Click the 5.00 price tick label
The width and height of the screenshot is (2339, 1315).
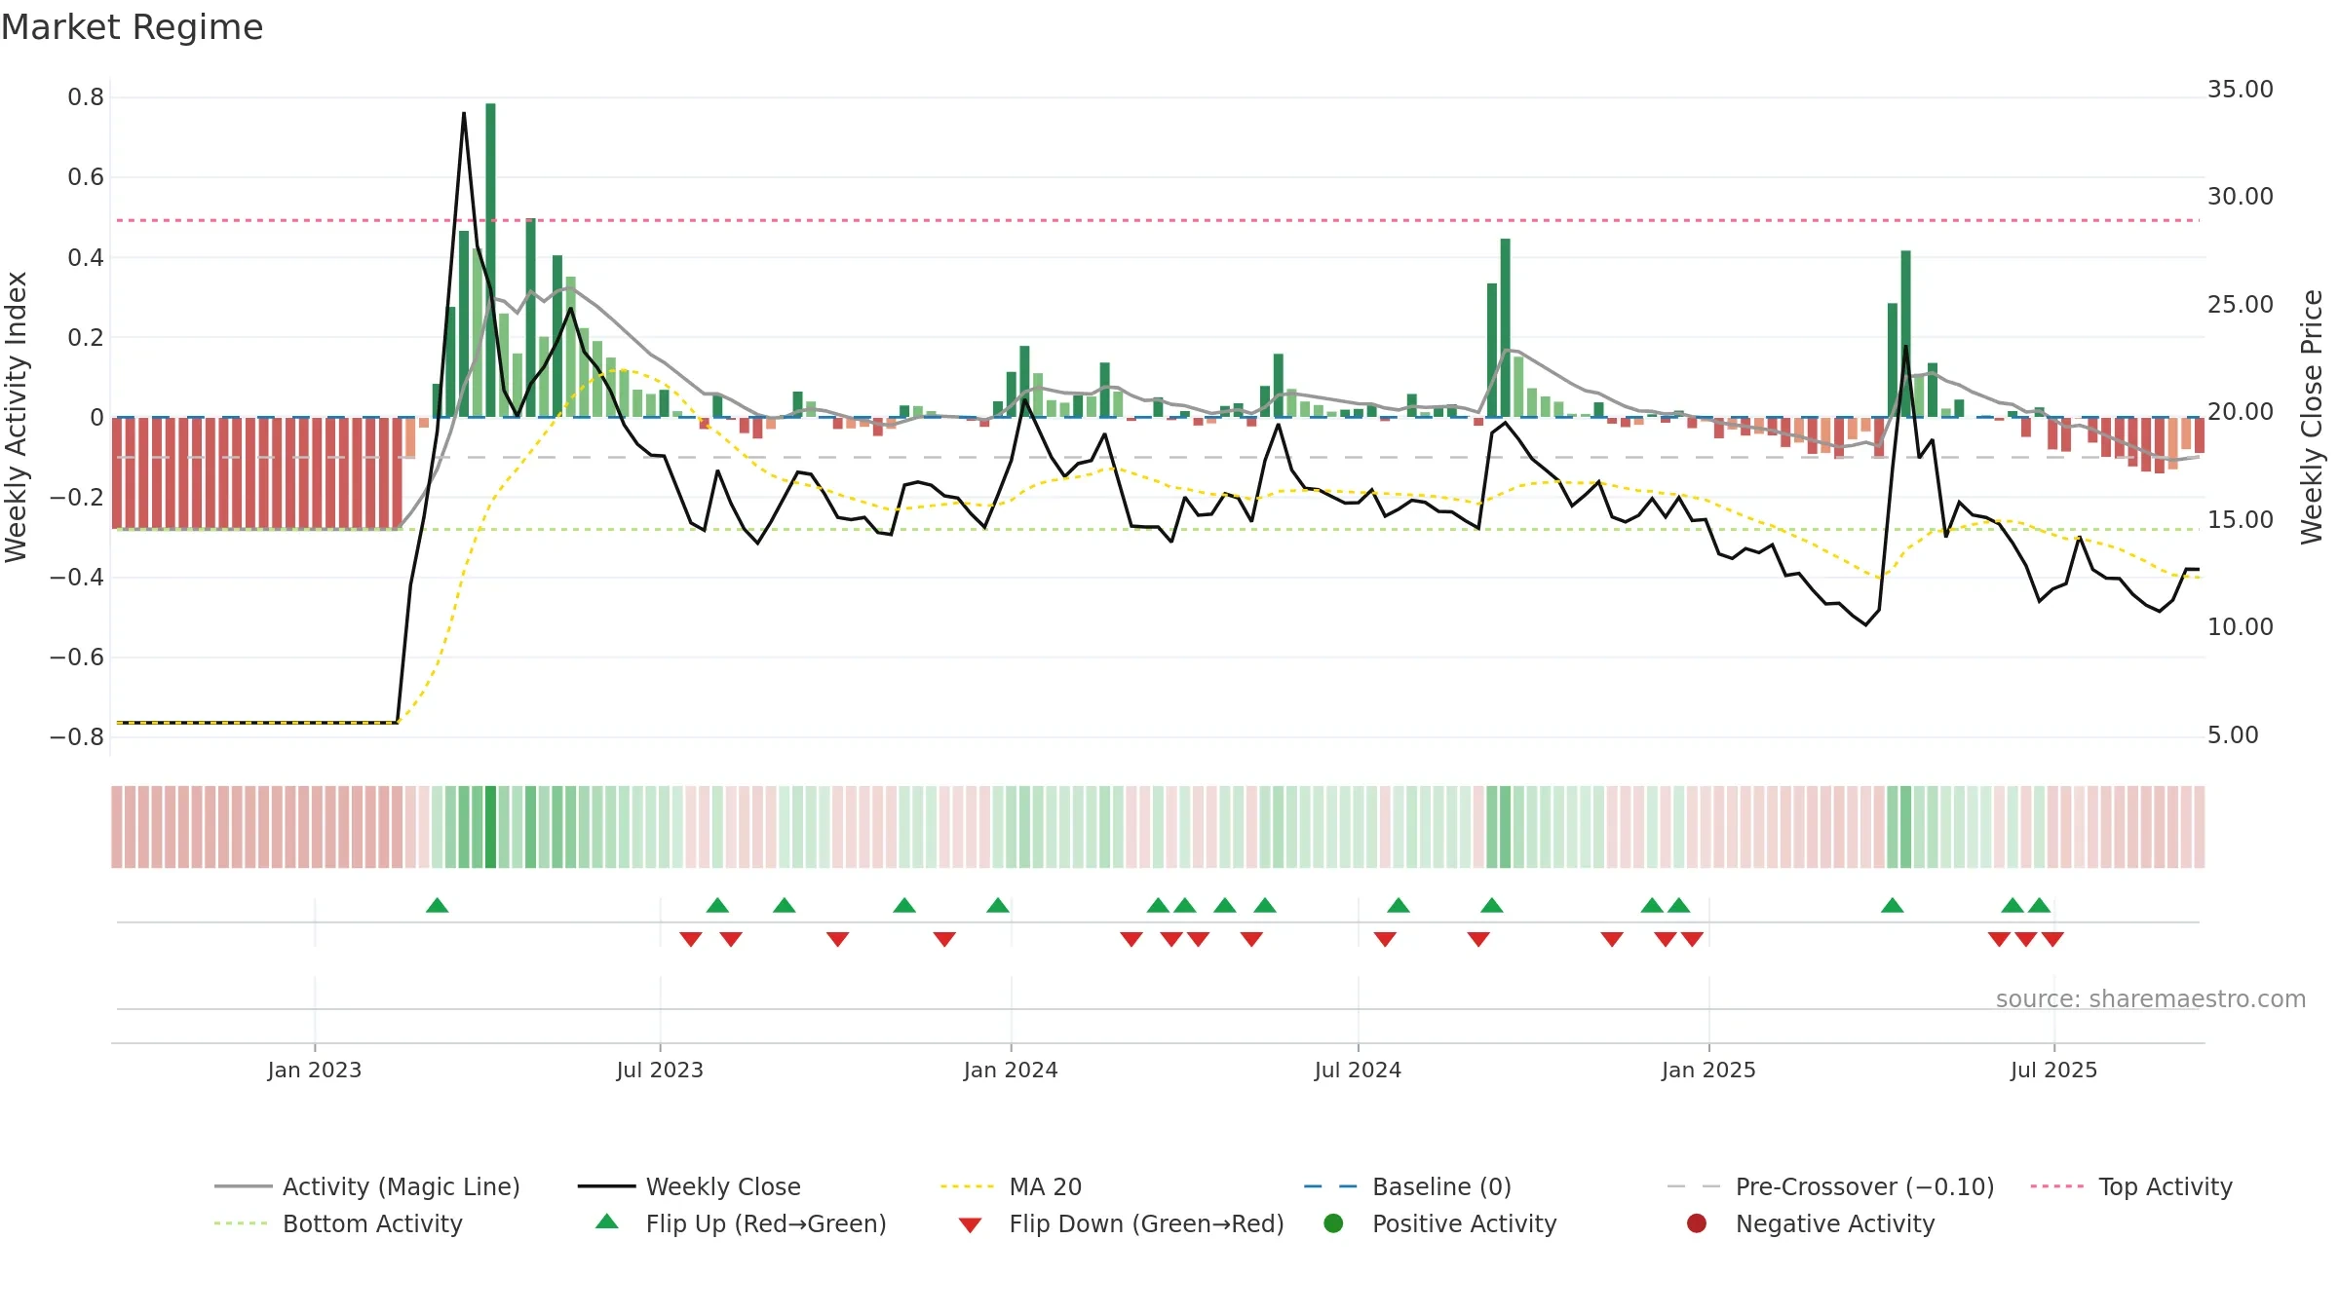pos(2233,735)
